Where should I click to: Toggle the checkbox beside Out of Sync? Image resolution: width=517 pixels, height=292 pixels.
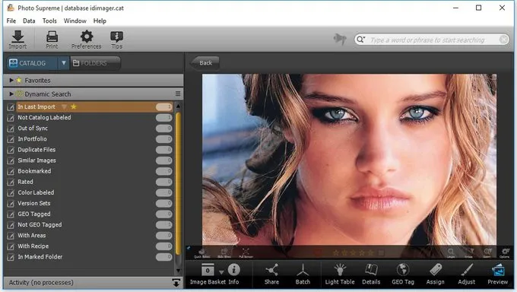click(11, 129)
